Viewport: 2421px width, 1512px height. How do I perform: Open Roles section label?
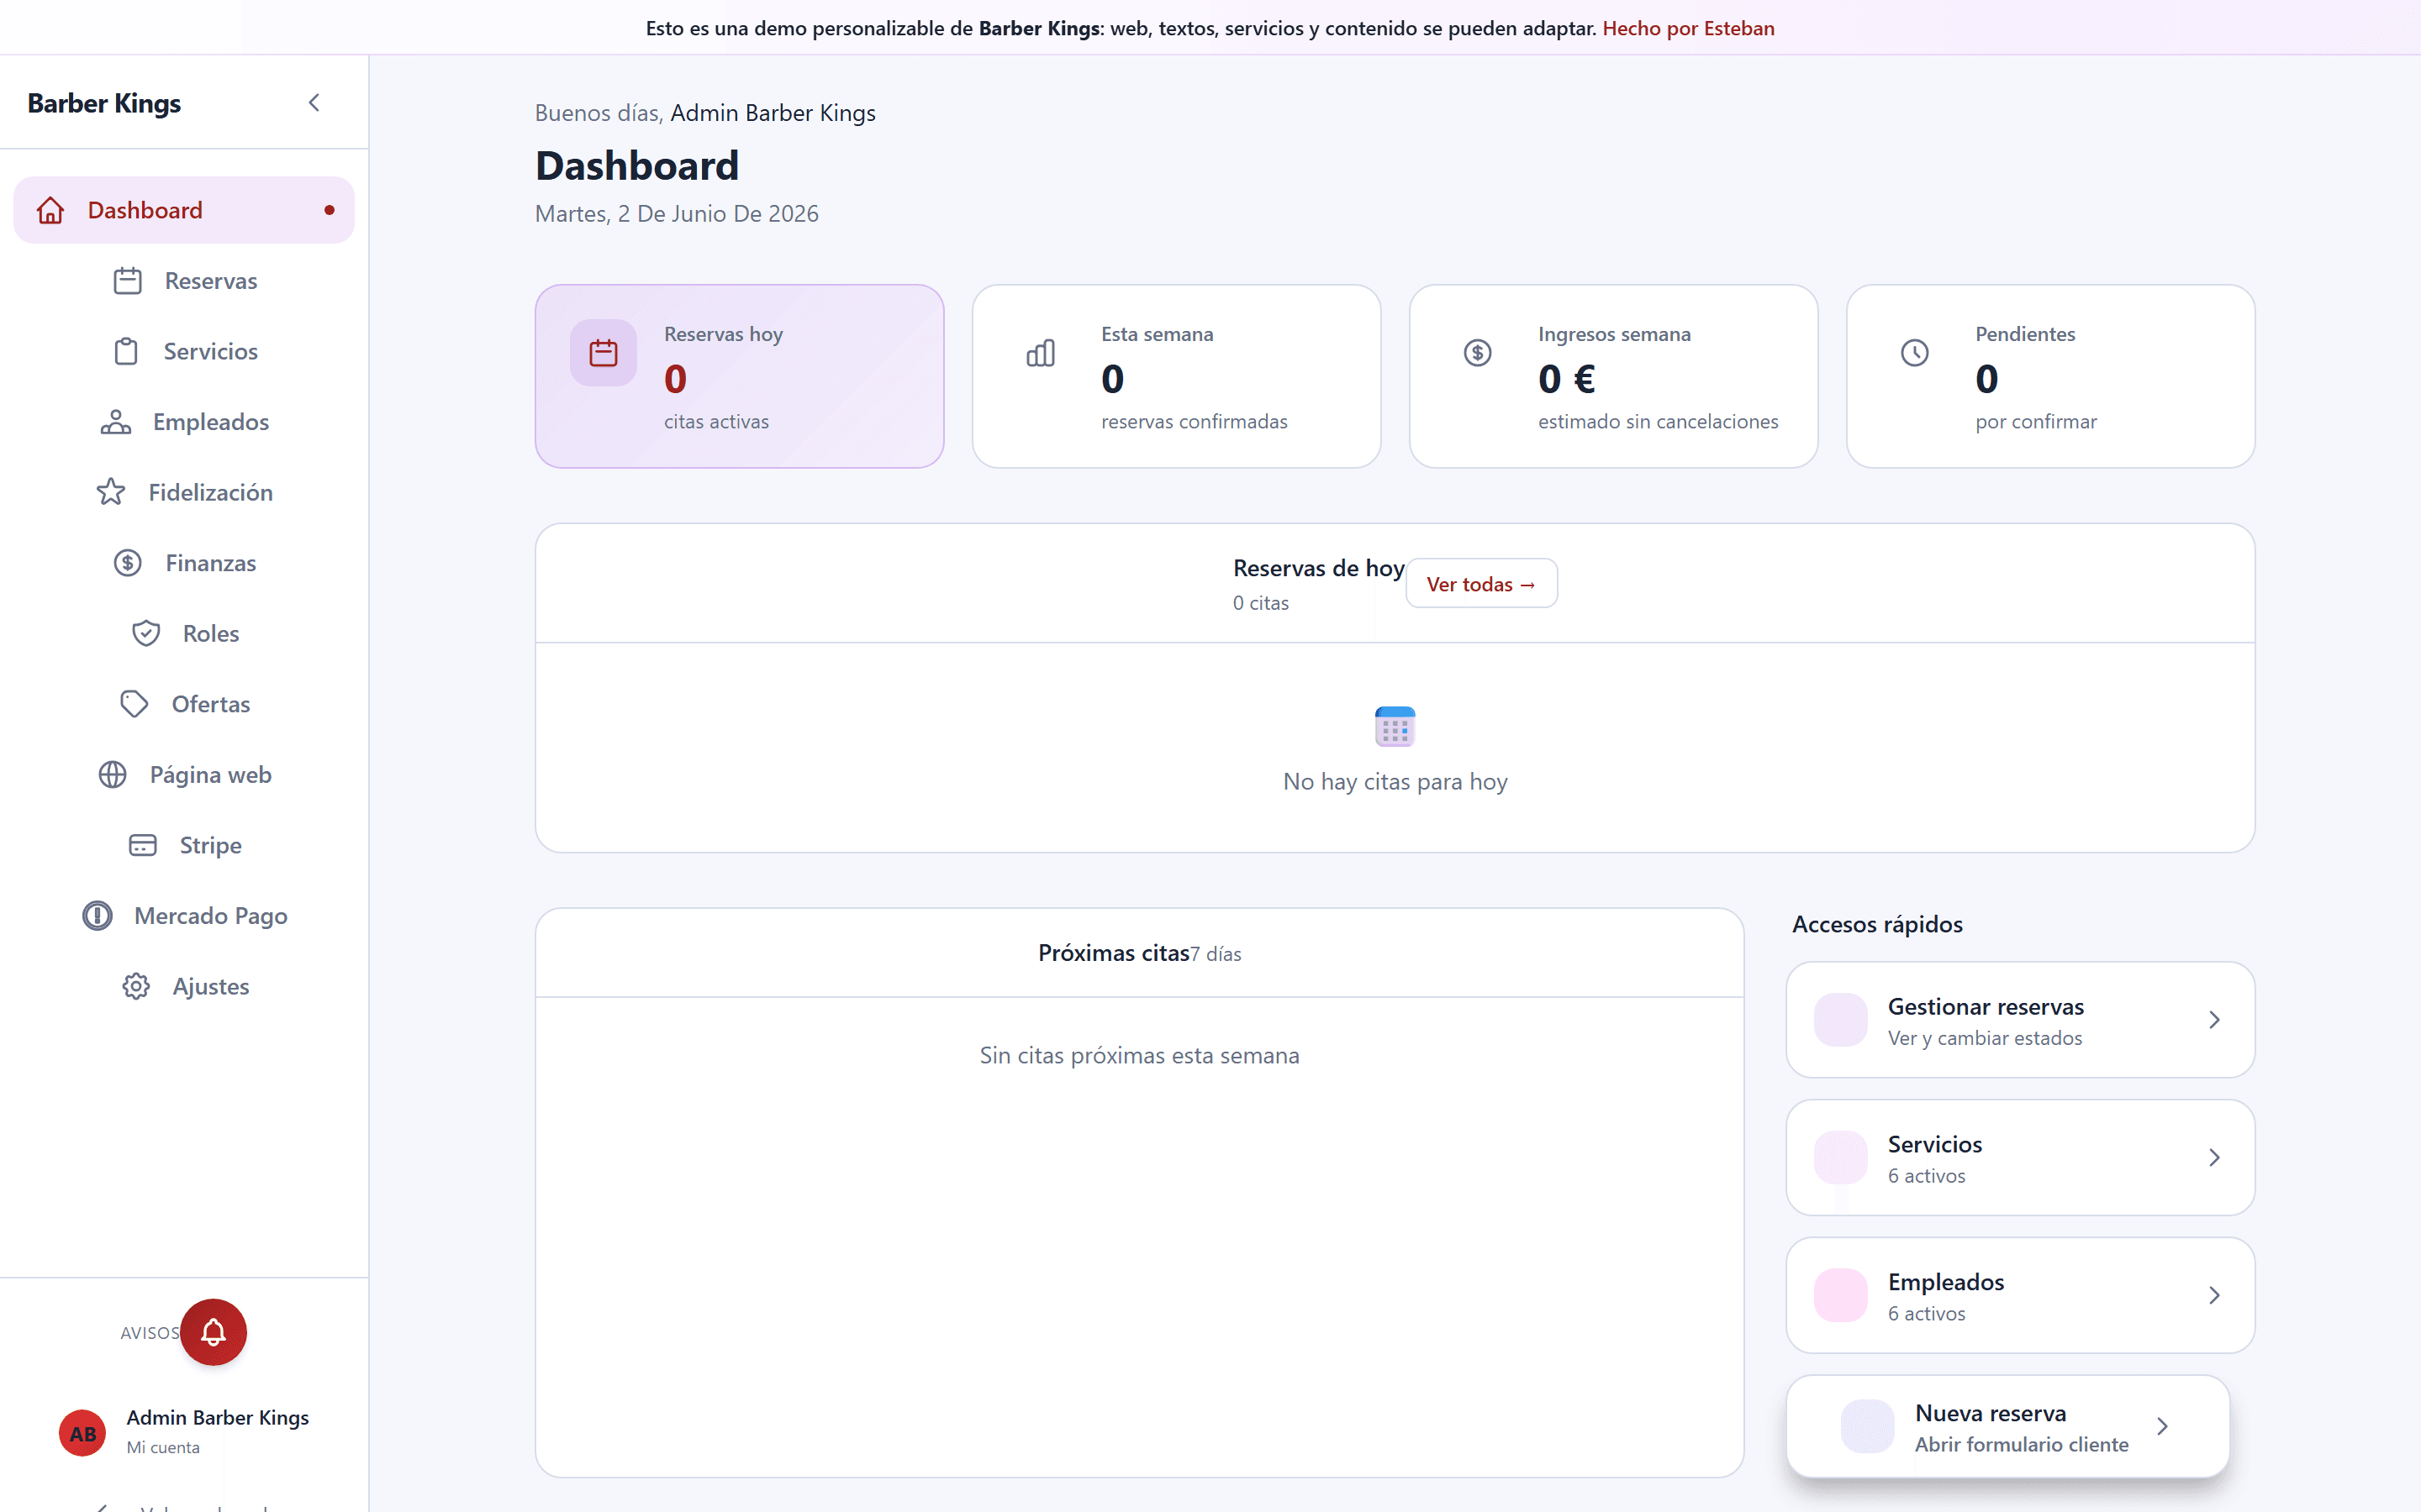(x=211, y=633)
